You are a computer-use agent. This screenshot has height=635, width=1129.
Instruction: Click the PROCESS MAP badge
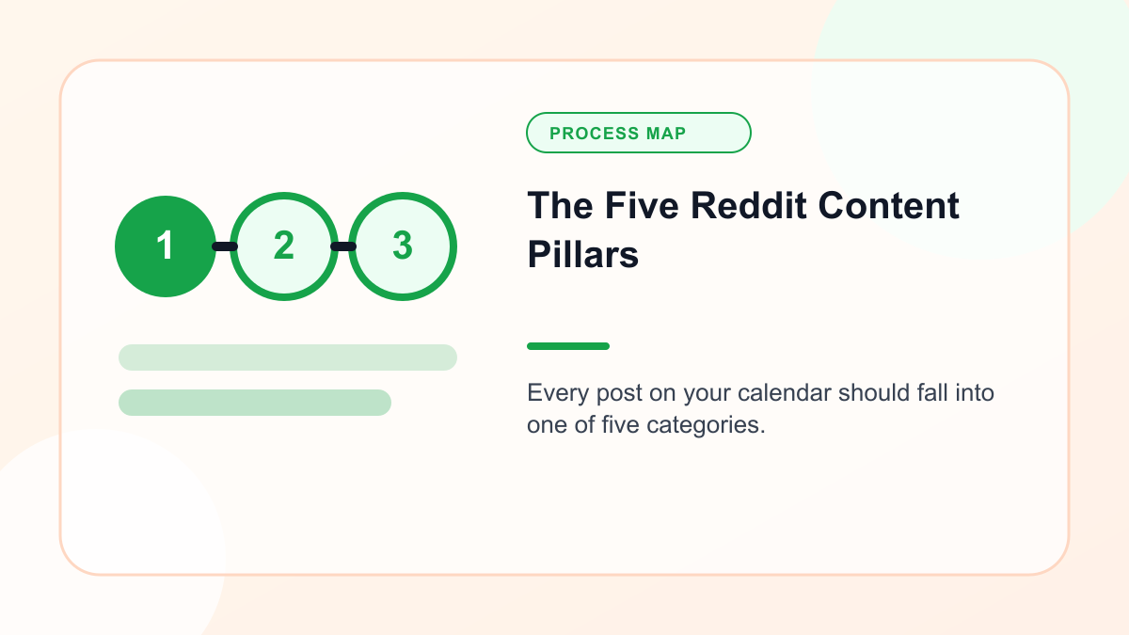639,133
